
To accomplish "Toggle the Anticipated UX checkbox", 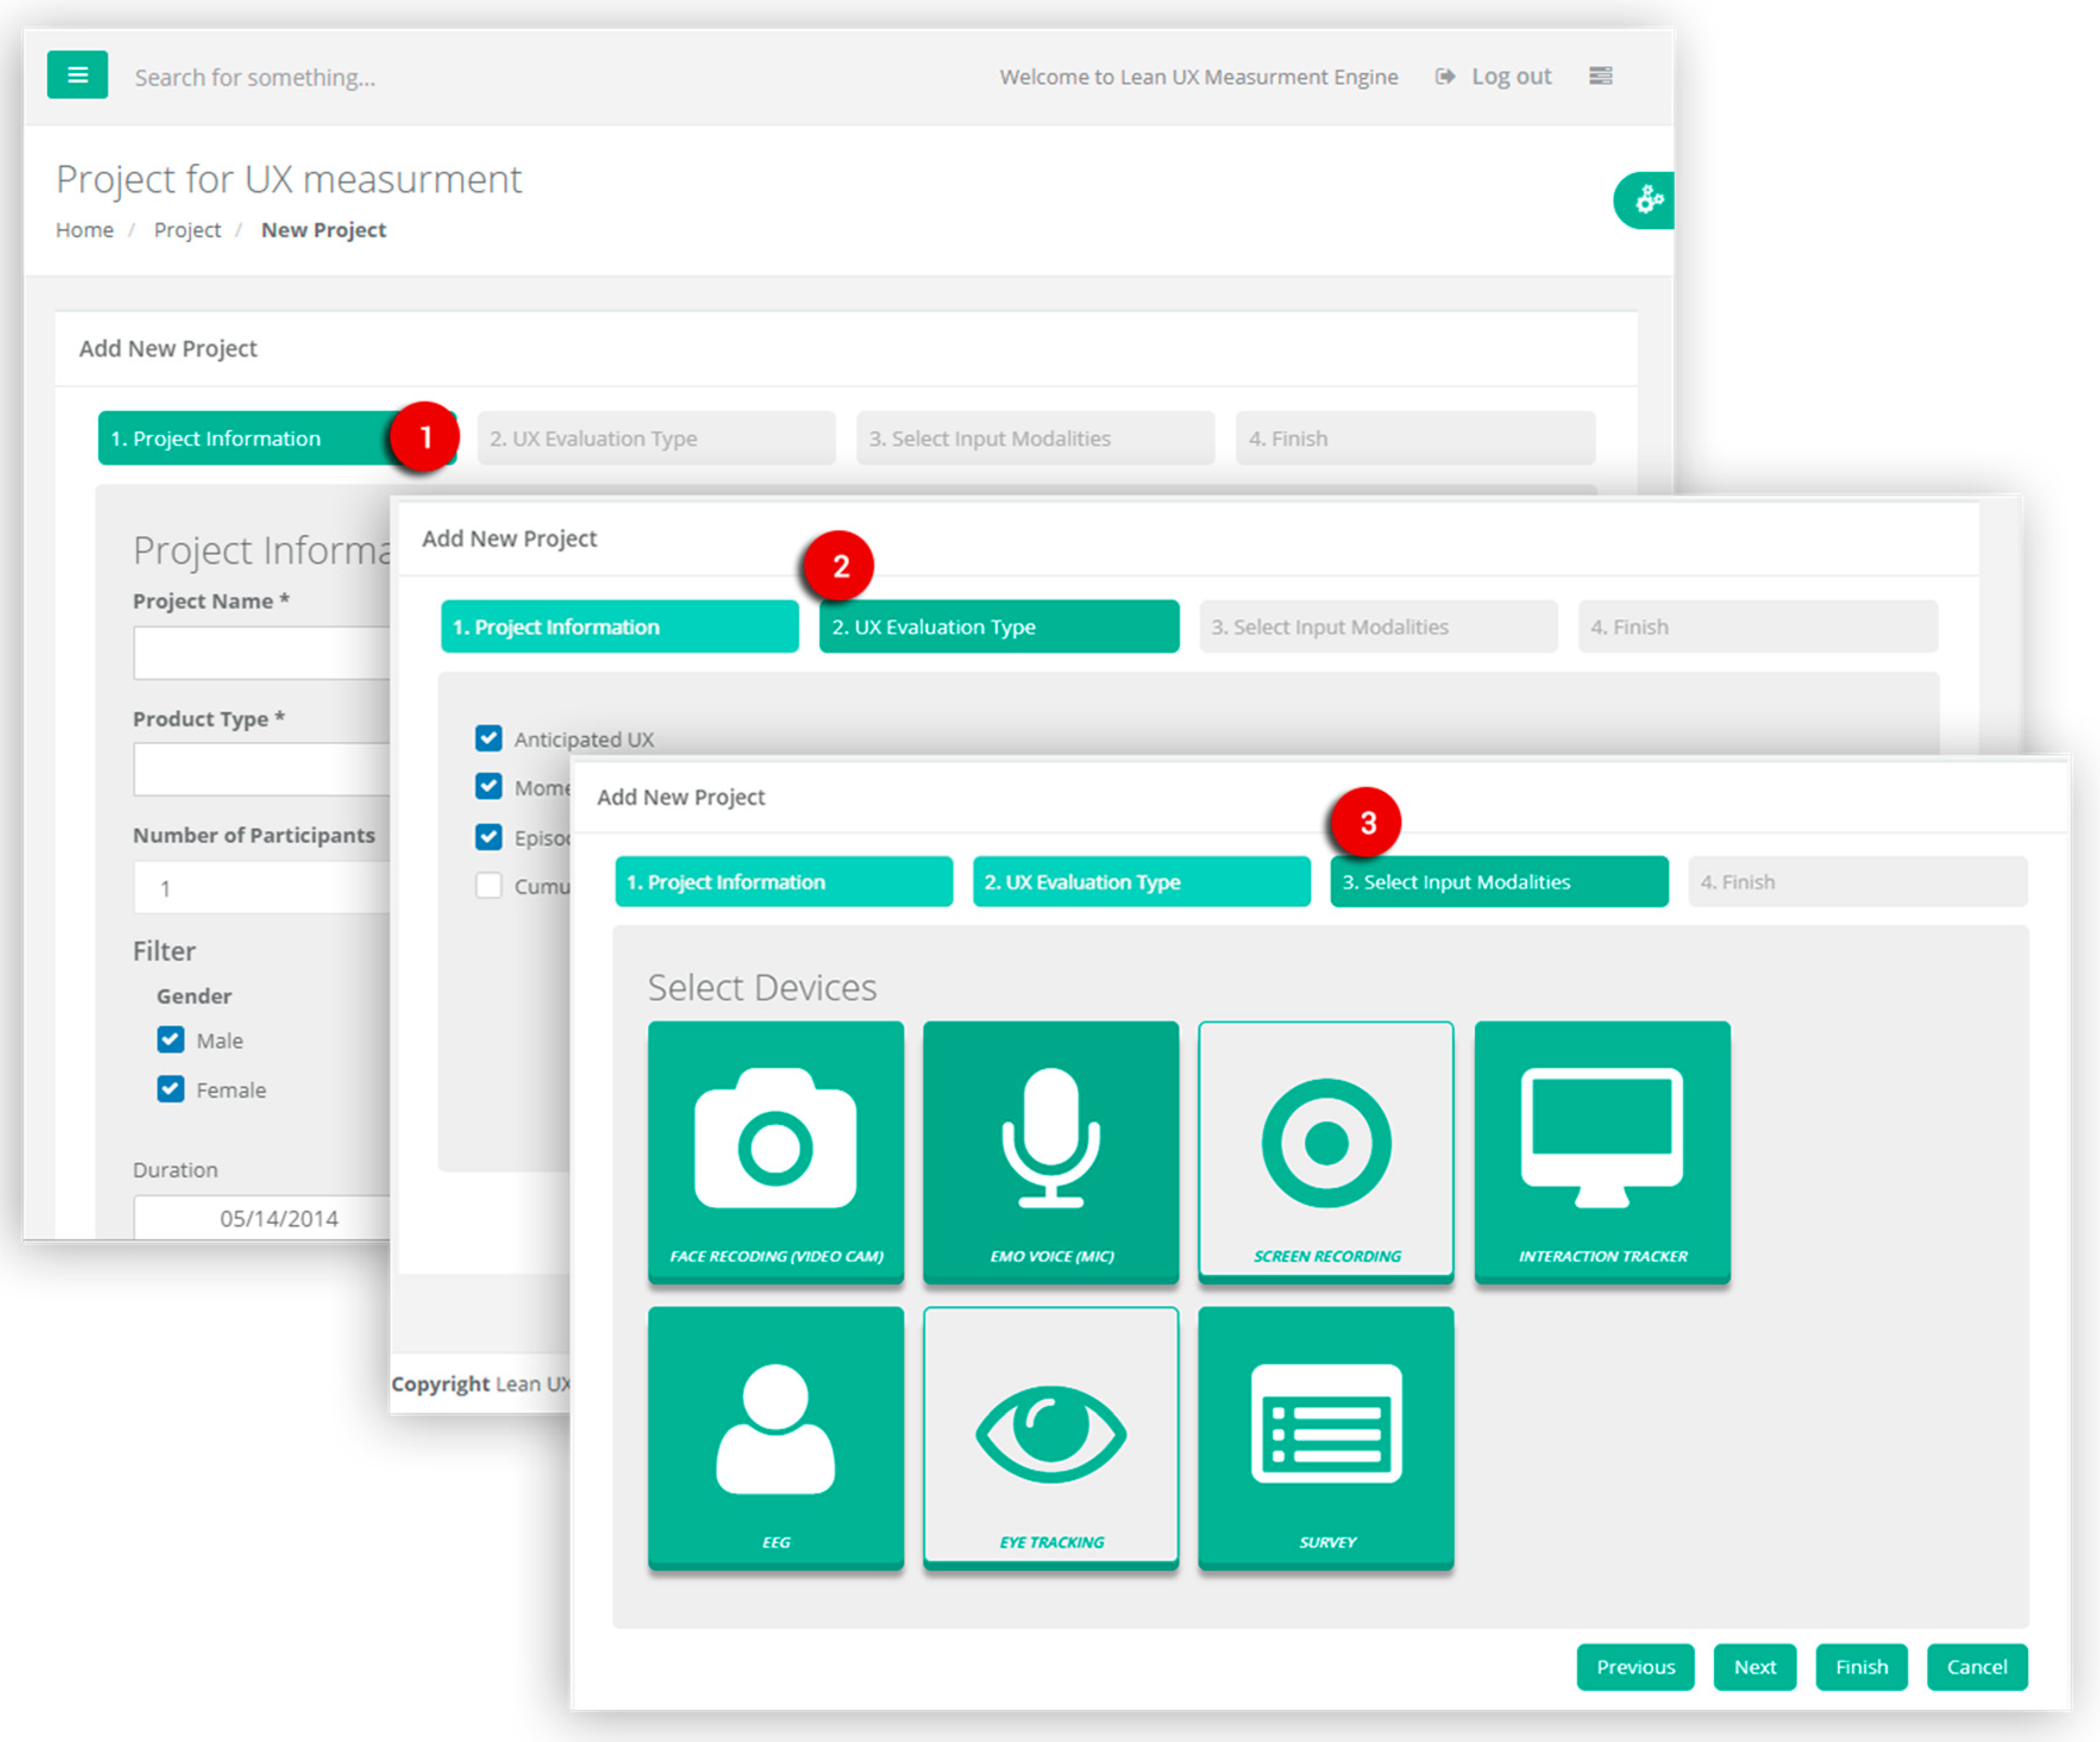I will coord(488,738).
